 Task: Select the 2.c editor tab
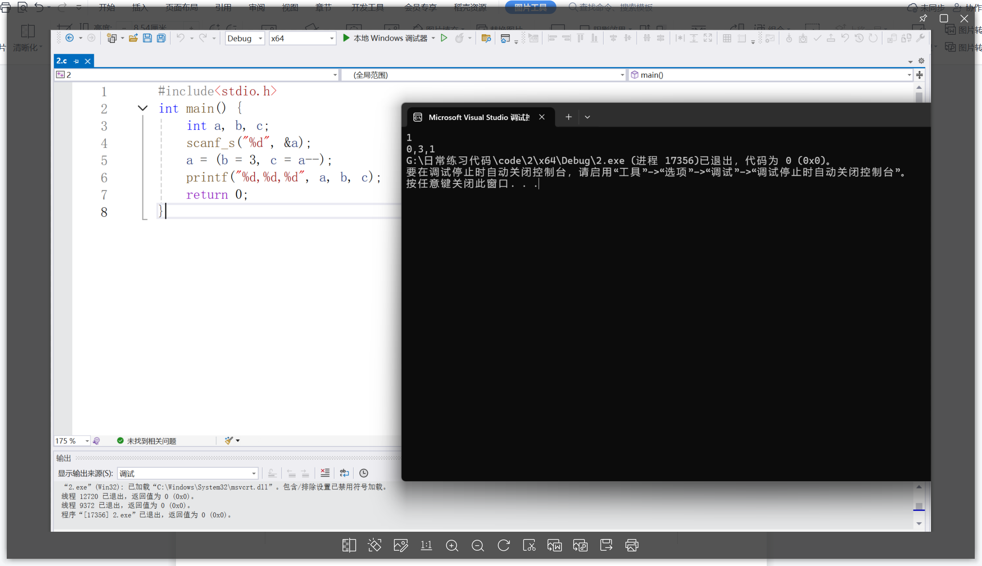click(x=62, y=61)
